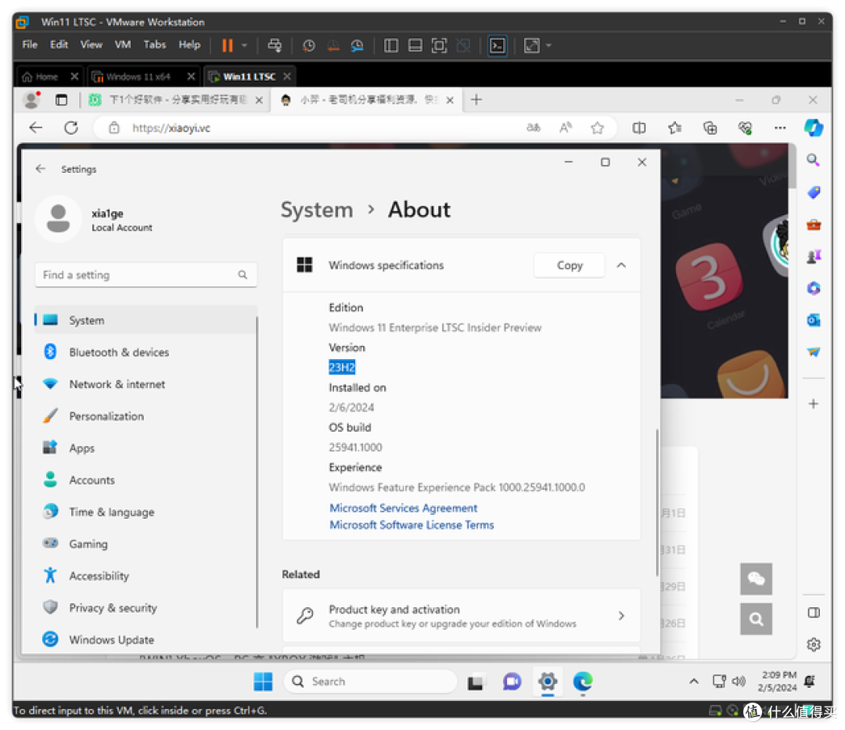Image resolution: width=845 pixels, height=730 pixels.
Task: Click System in the breadcrumb header
Action: point(317,210)
